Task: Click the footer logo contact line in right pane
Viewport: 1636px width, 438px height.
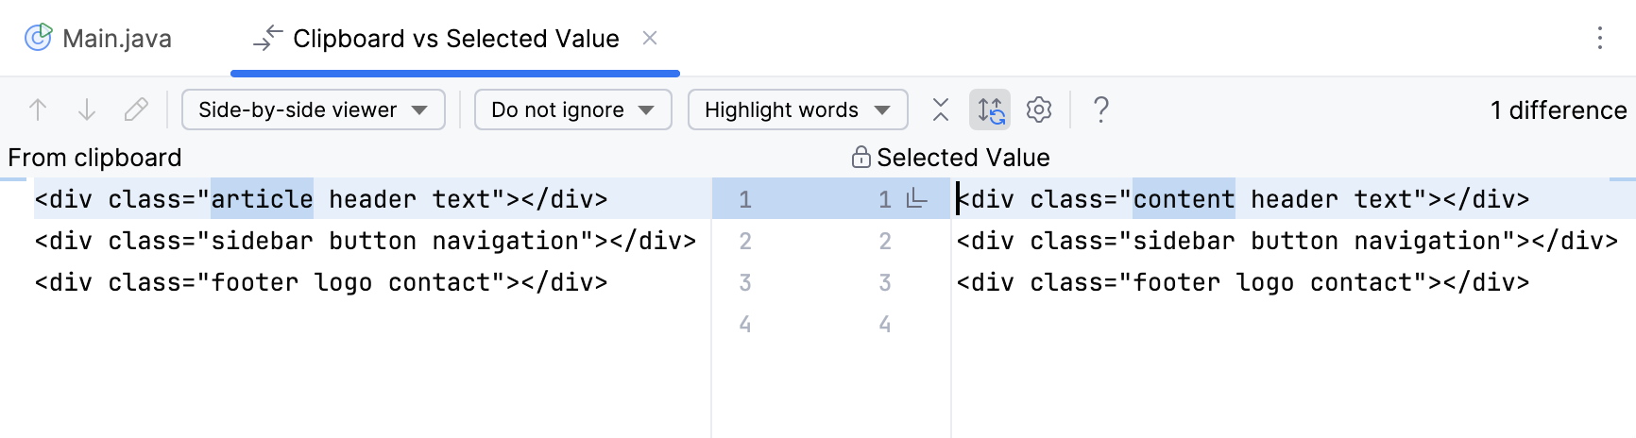Action: tap(1242, 282)
